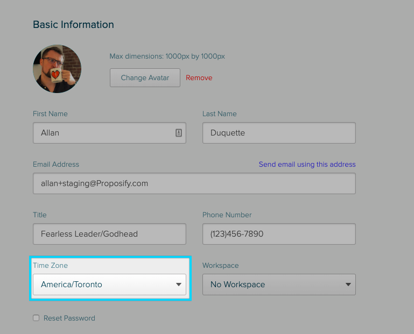
Task: Click the user avatar photo
Action: coord(57,69)
